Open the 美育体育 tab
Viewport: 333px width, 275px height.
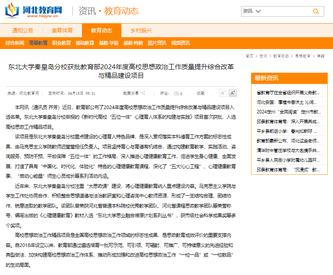click(62, 31)
